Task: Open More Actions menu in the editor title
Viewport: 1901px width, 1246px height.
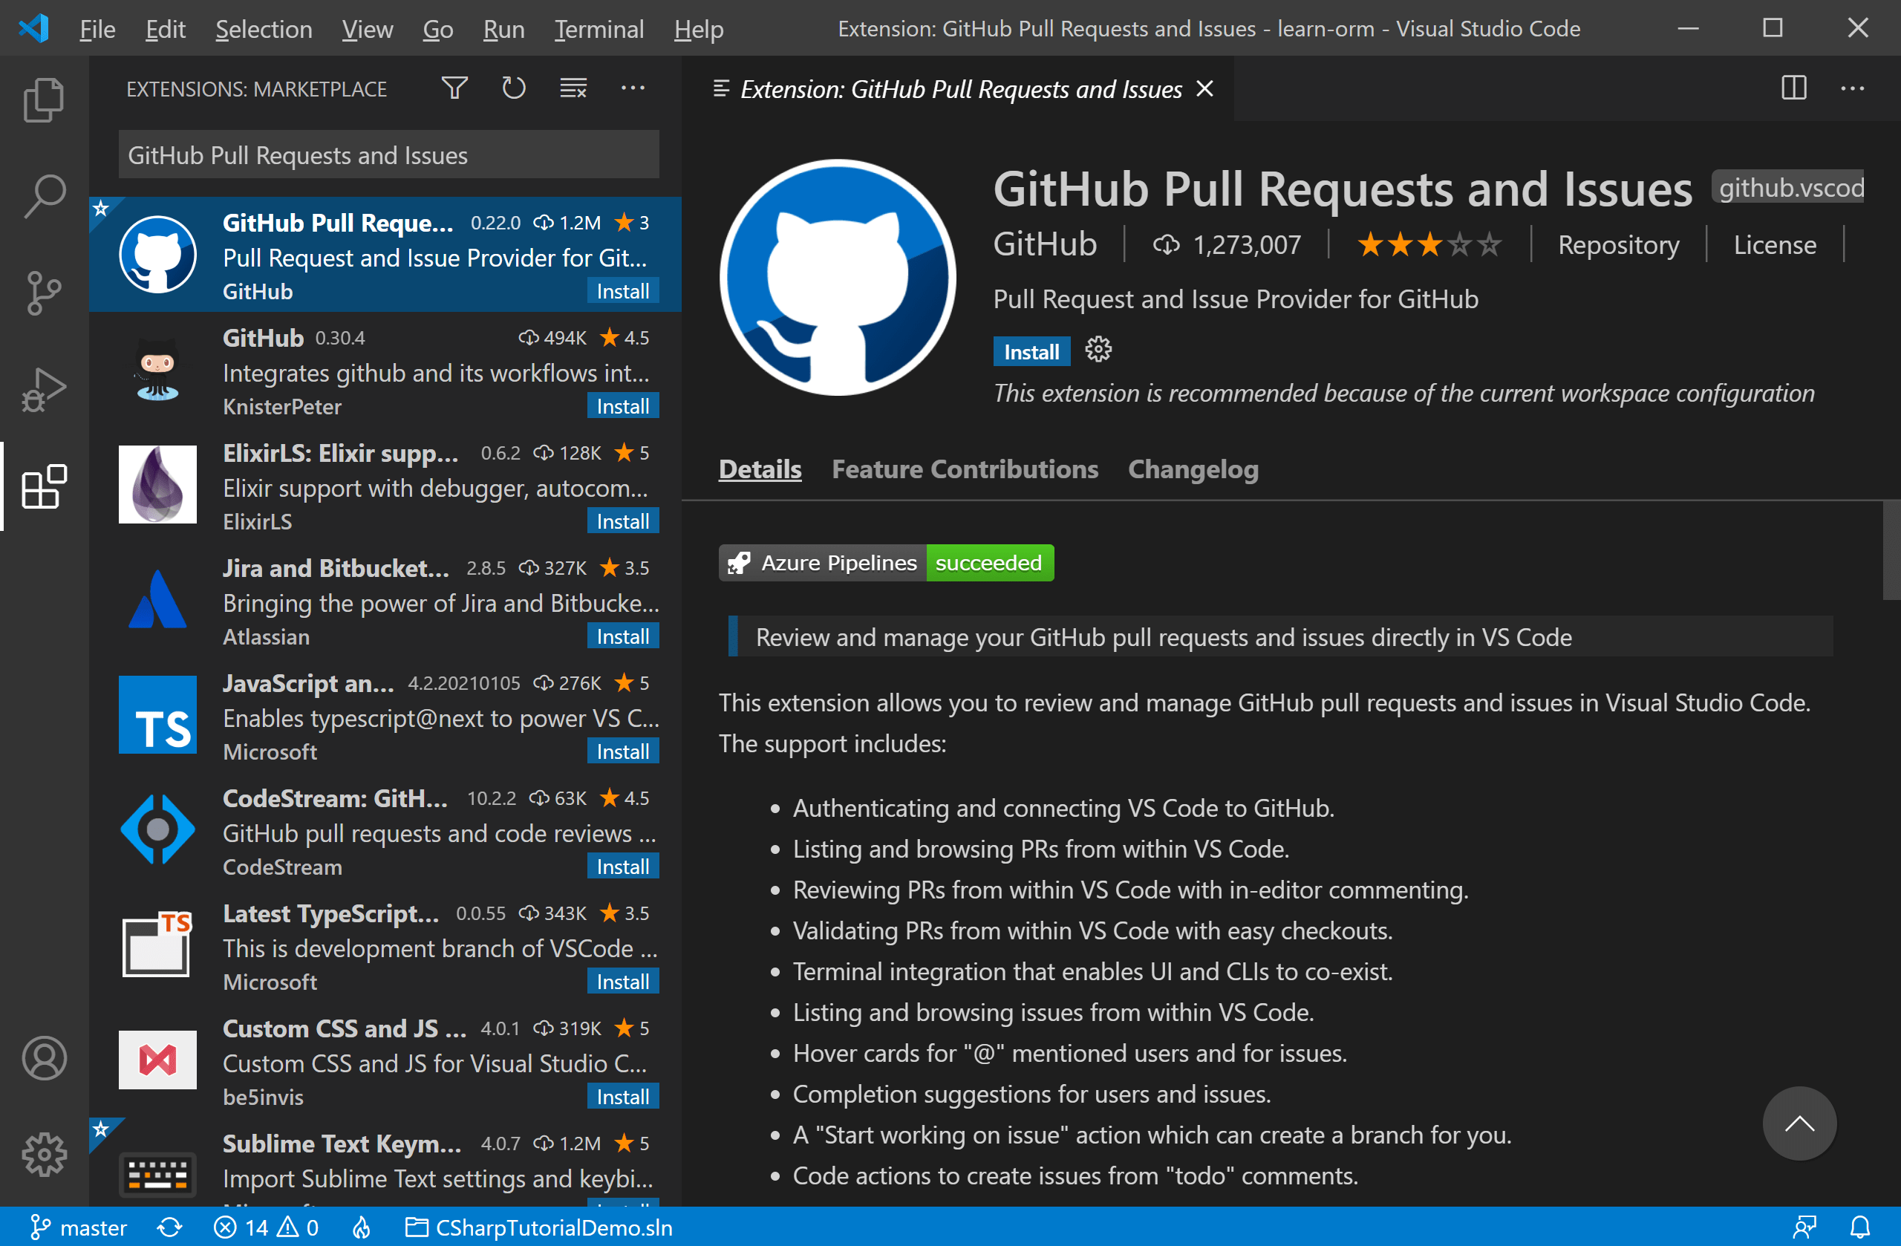Action: 1853,88
